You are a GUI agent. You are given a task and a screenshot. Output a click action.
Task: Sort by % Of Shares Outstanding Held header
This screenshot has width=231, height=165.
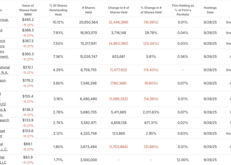[58, 10]
